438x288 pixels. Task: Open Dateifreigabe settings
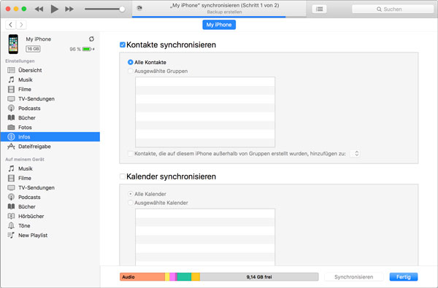tap(50, 147)
